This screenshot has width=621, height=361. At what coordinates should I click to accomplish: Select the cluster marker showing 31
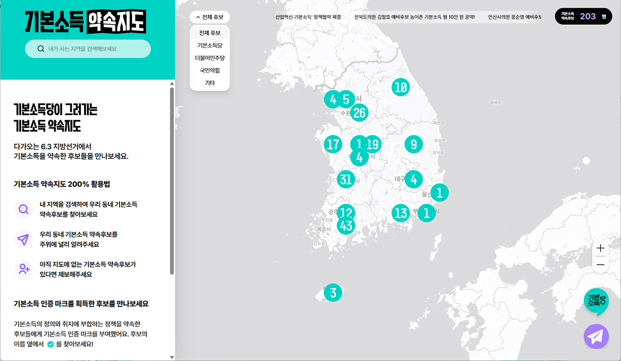click(x=346, y=179)
